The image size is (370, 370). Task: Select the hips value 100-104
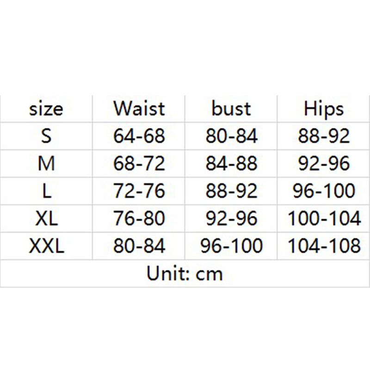[x=323, y=218]
